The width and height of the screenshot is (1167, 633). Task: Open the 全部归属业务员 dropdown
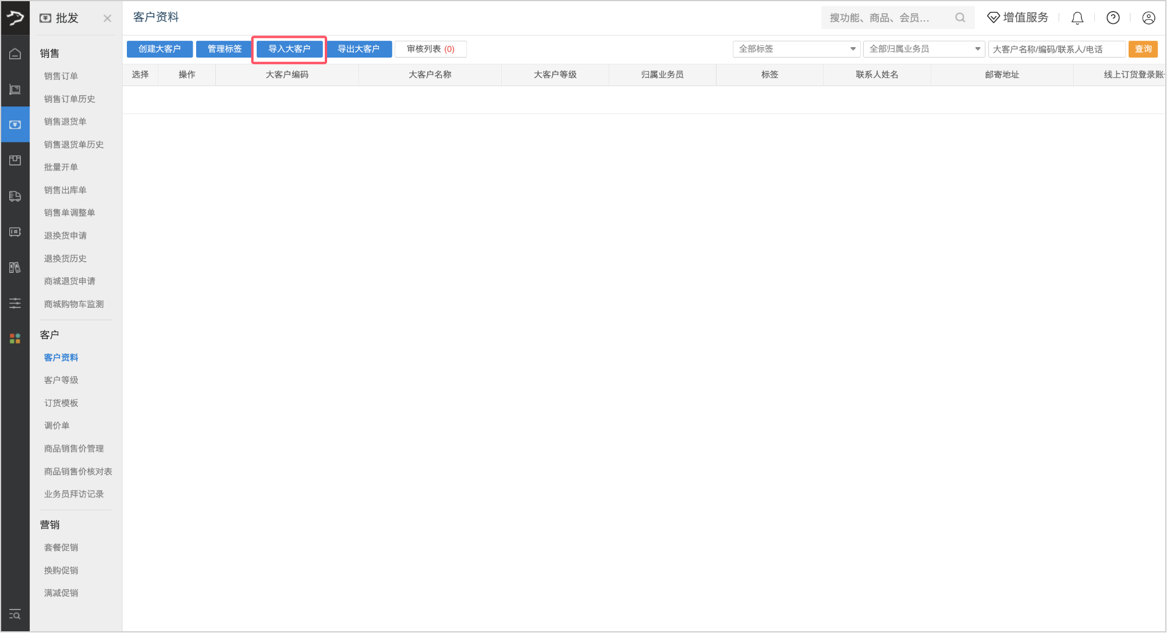pyautogui.click(x=924, y=49)
